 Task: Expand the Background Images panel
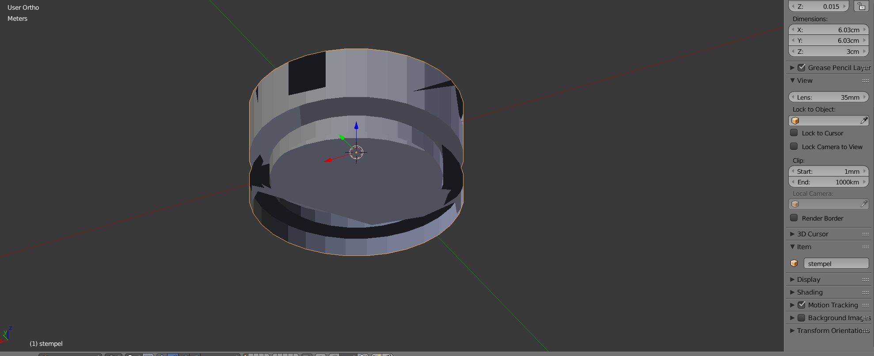click(792, 318)
